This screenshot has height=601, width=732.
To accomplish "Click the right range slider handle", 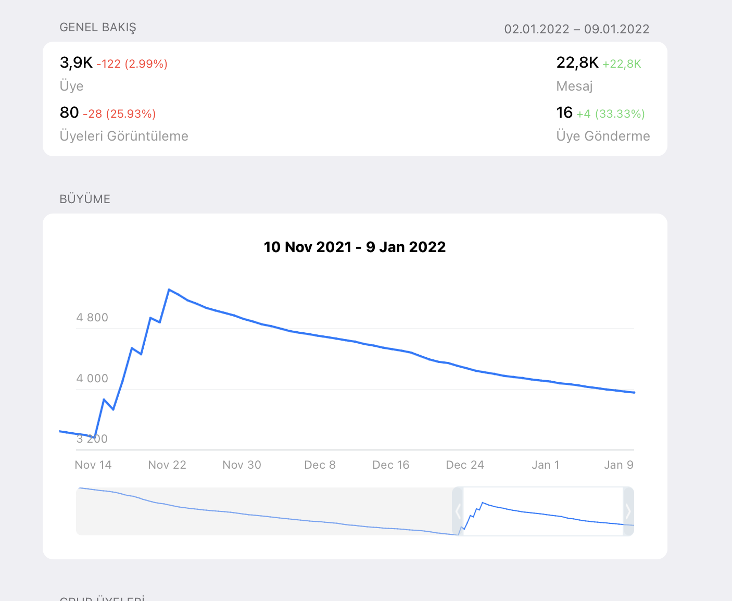I will (x=628, y=511).
